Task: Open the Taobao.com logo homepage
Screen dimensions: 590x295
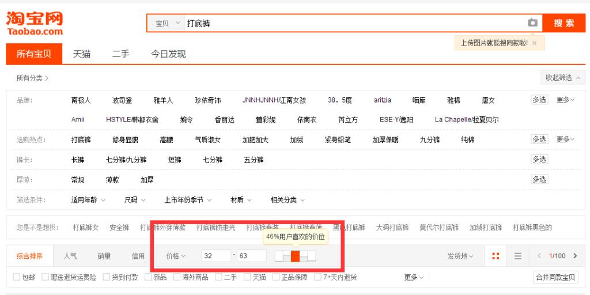Action: pos(34,23)
